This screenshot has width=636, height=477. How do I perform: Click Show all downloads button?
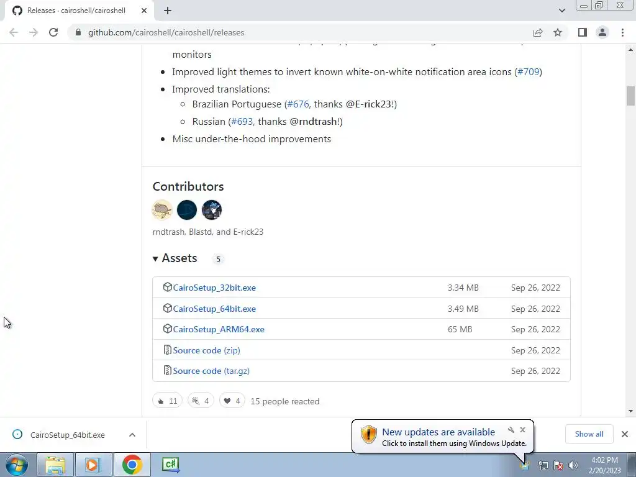(x=589, y=434)
